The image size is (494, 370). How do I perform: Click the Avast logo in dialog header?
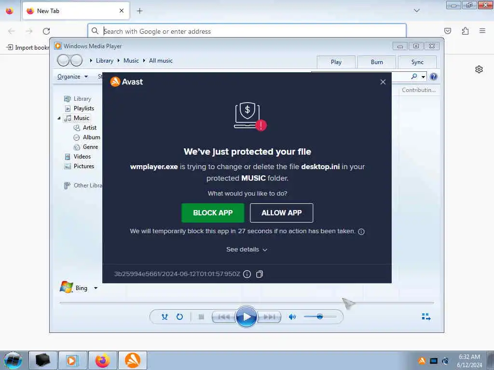click(x=126, y=82)
